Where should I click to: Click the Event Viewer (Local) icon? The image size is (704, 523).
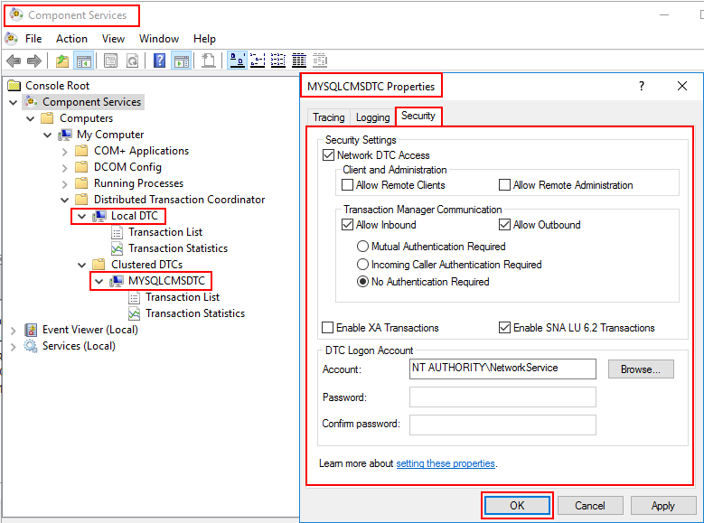pos(31,330)
